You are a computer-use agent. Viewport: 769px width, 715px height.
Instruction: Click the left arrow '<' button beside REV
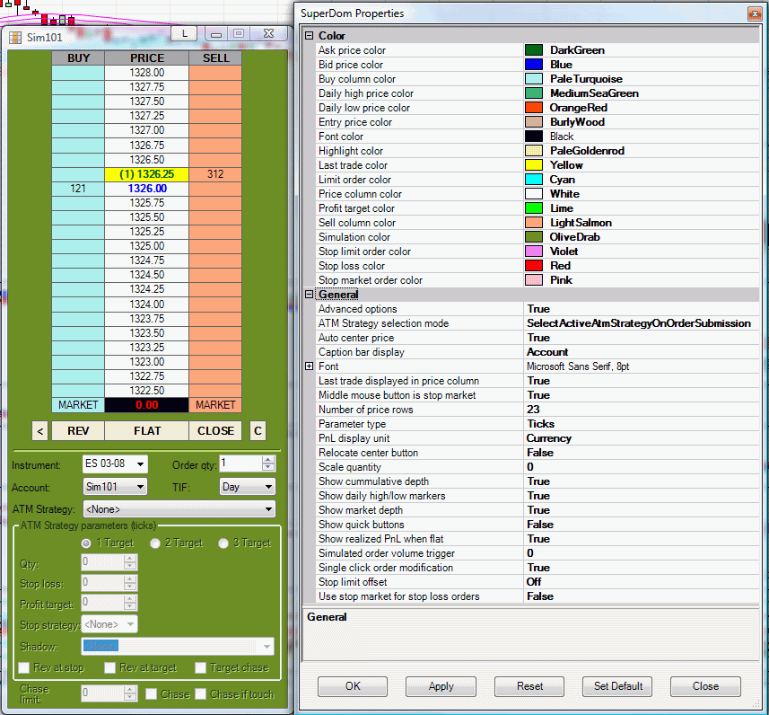click(40, 430)
